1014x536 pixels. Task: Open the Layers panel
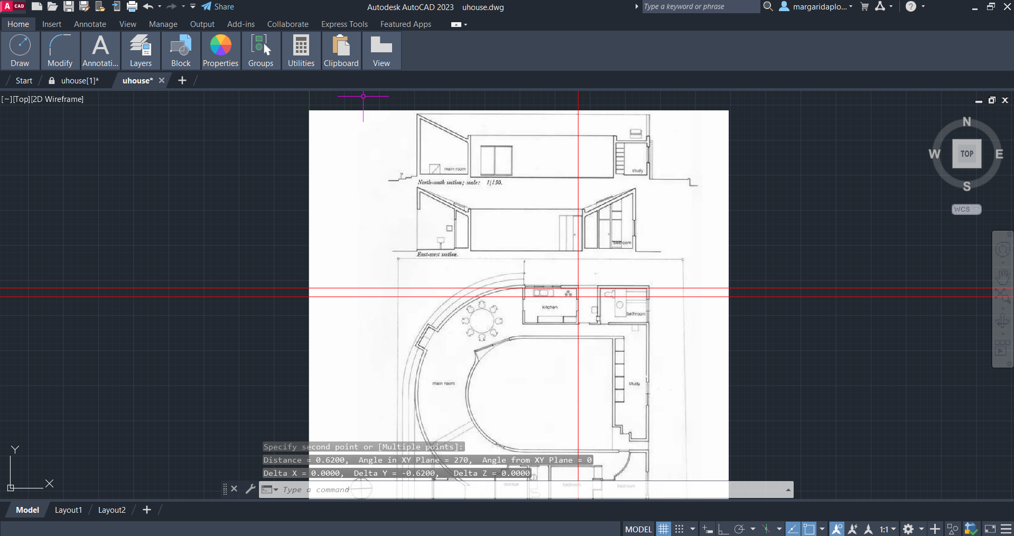141,51
